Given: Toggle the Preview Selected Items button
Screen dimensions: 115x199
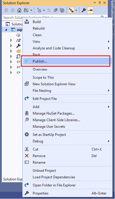Looking at the screenshot, I should [x=90, y=10].
